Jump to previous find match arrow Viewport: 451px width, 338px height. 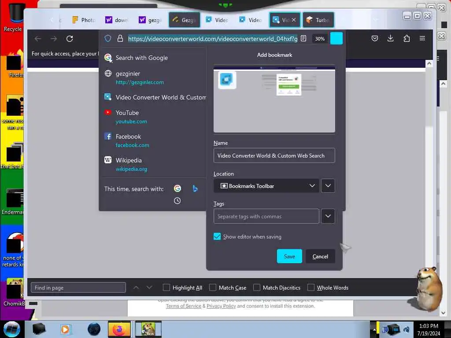[x=136, y=287]
